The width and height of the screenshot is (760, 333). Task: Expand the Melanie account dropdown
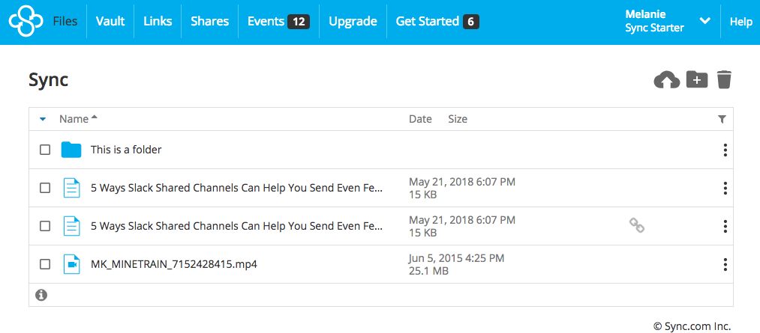(704, 22)
